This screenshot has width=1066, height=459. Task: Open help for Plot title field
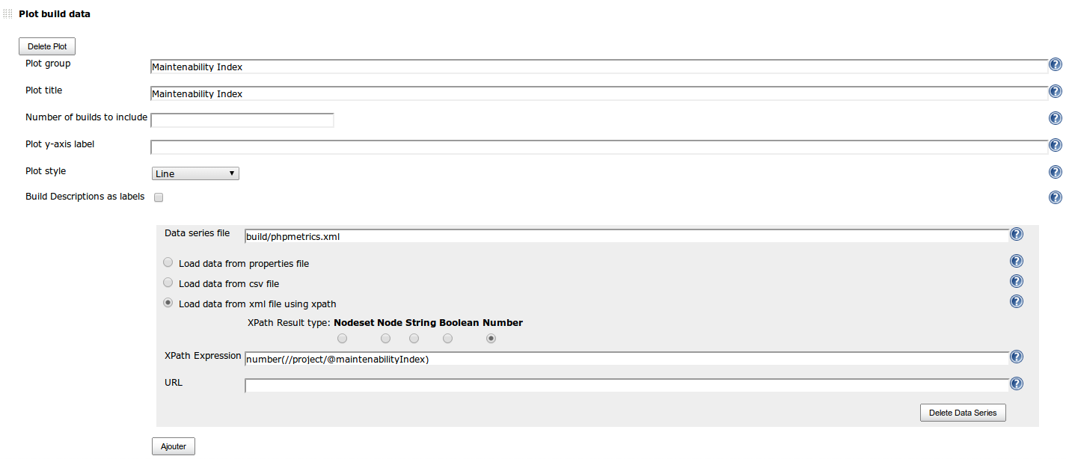(1056, 91)
